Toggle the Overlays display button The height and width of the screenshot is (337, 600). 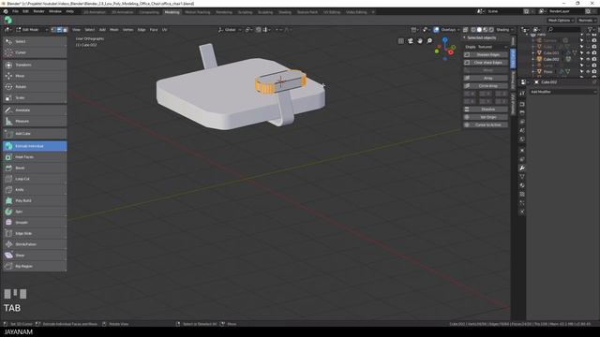(436, 30)
